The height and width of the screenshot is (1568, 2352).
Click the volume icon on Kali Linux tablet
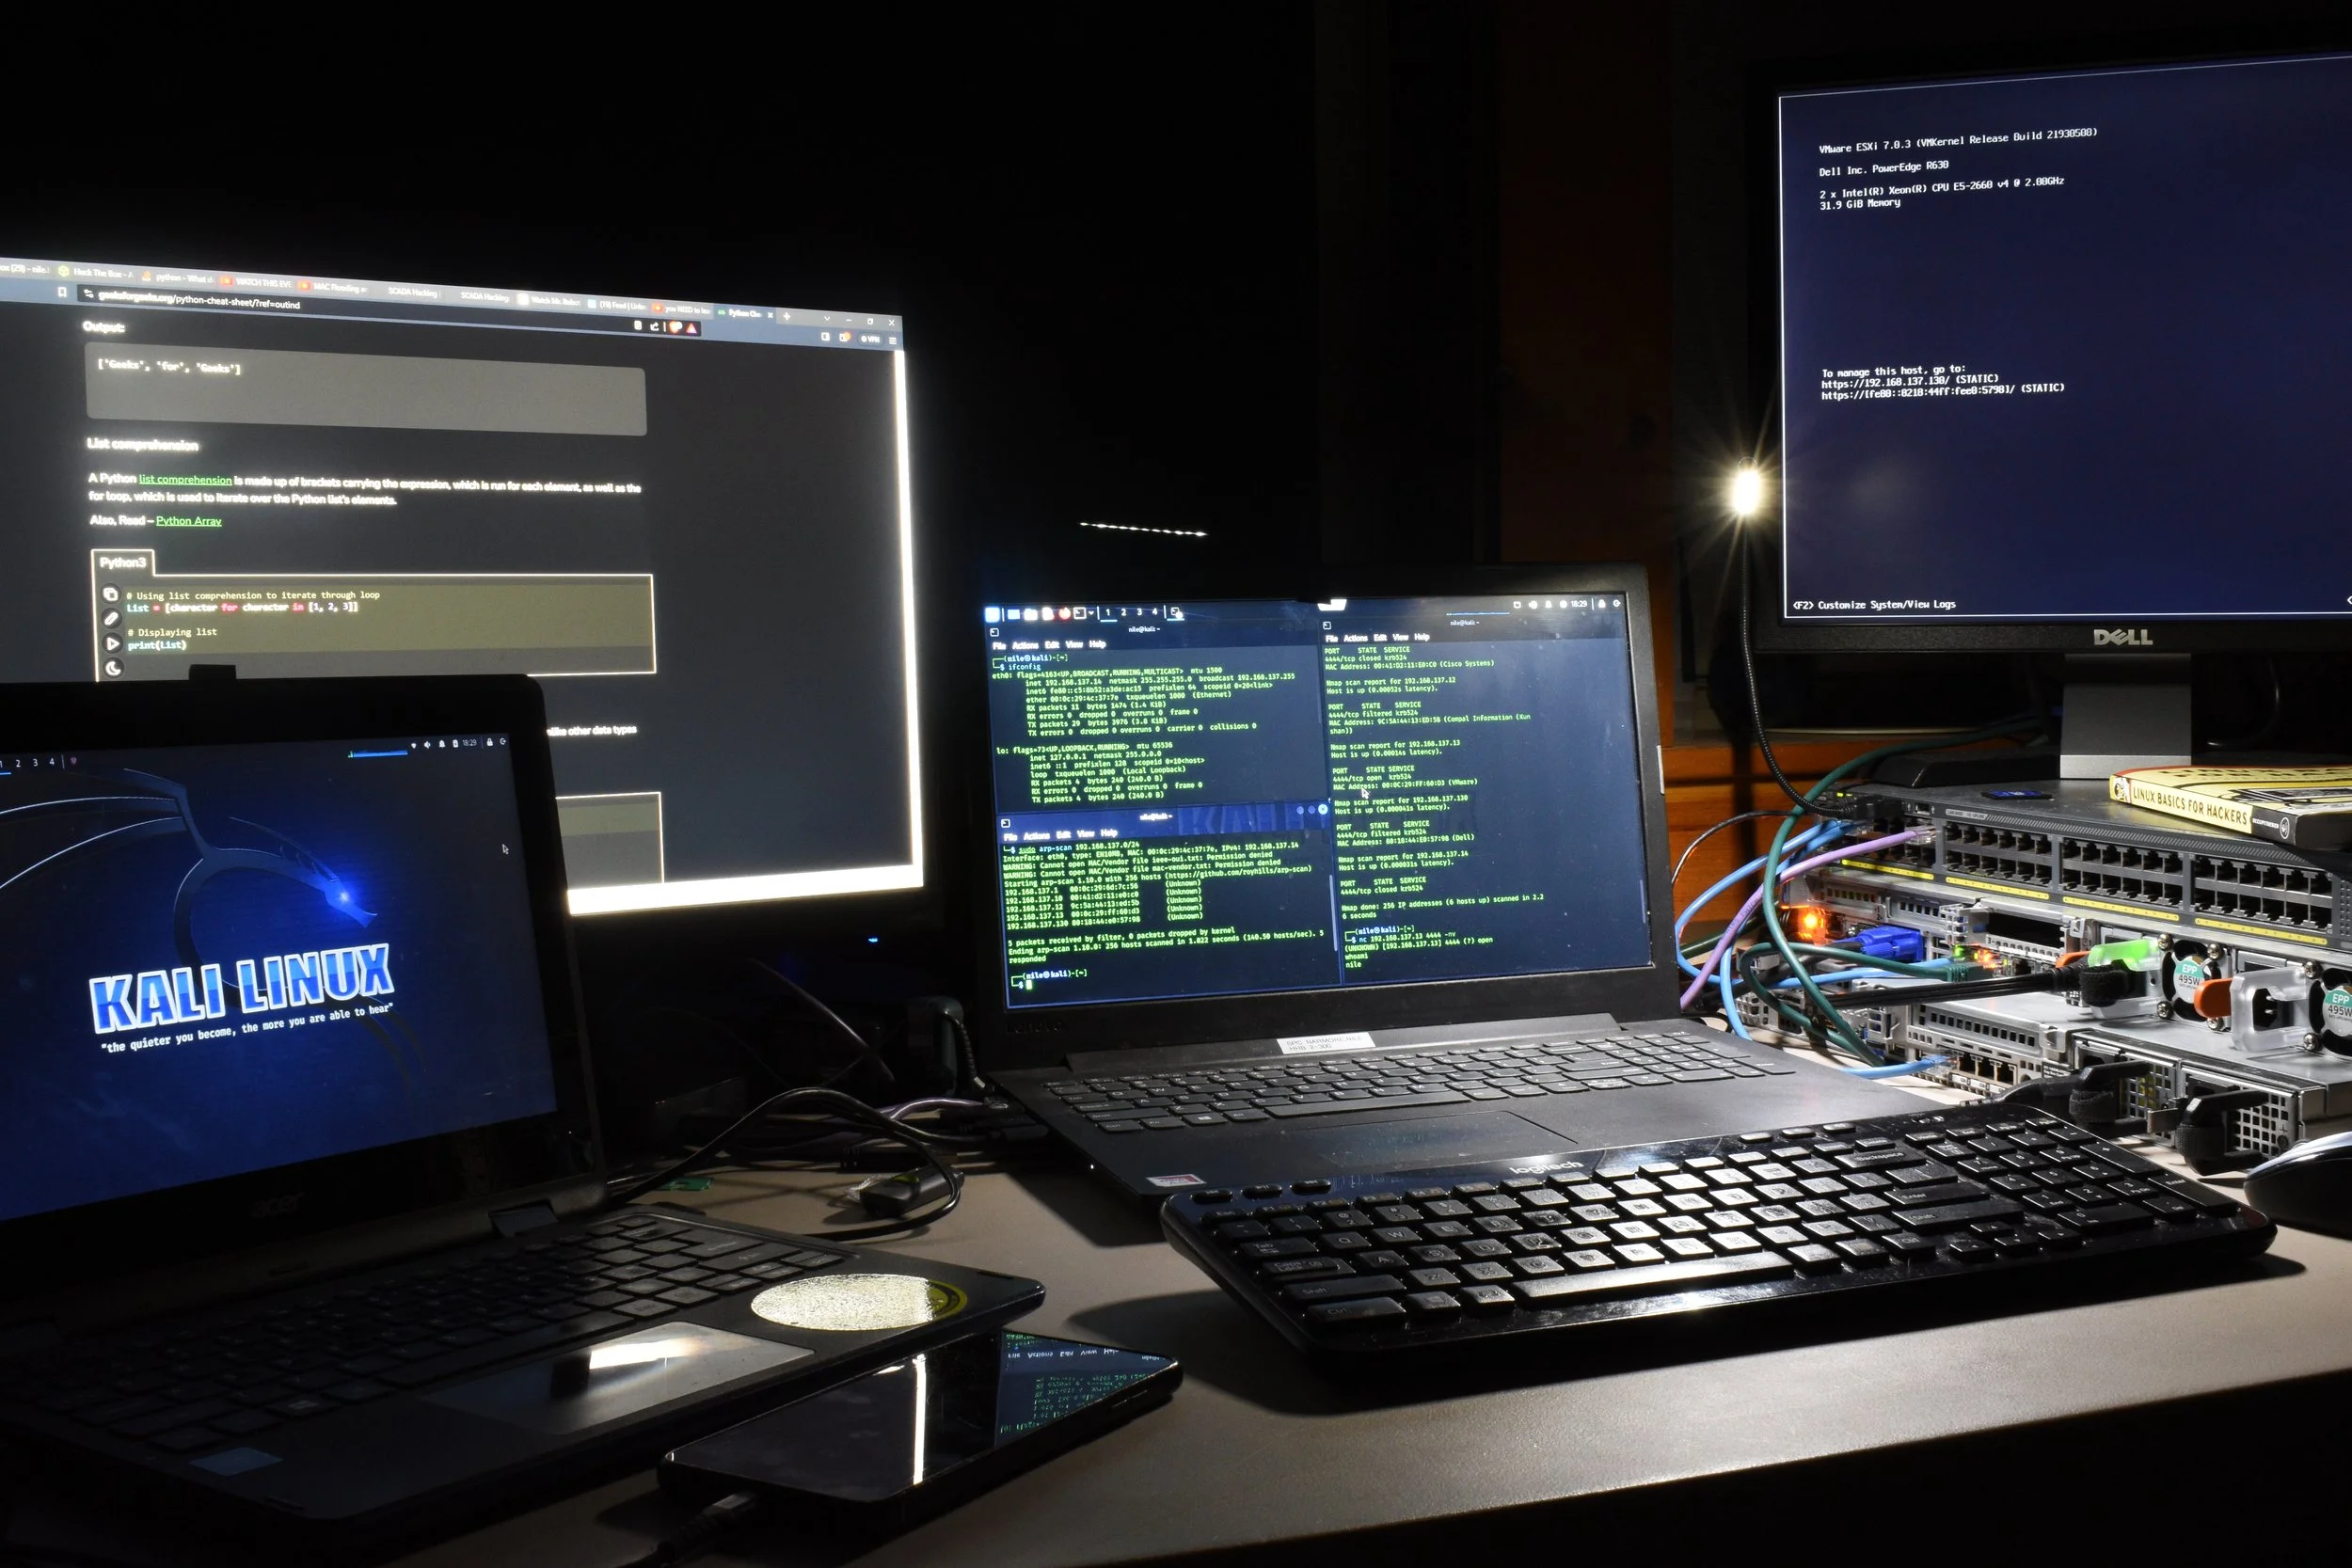click(x=428, y=744)
